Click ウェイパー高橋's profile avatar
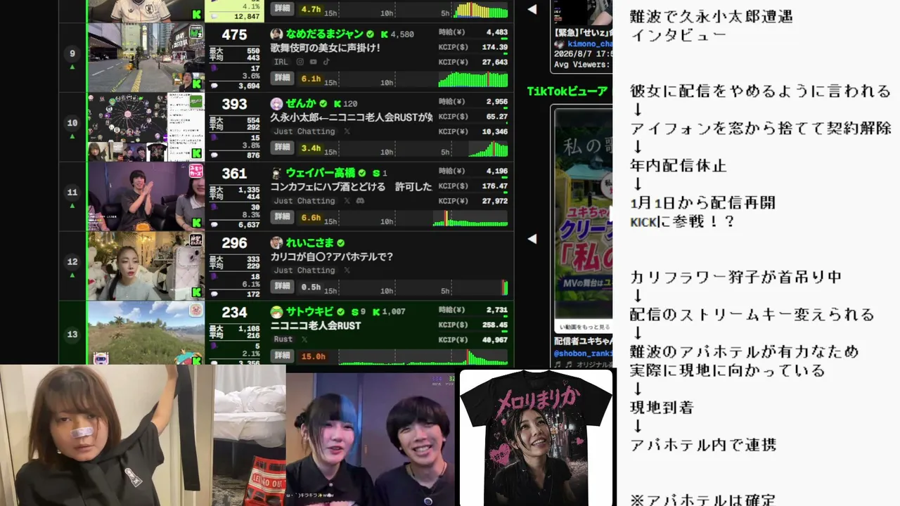 pos(276,173)
